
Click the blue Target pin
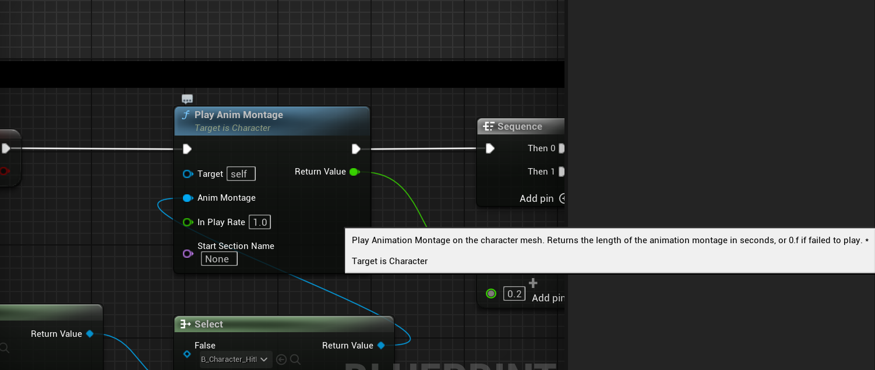187,174
